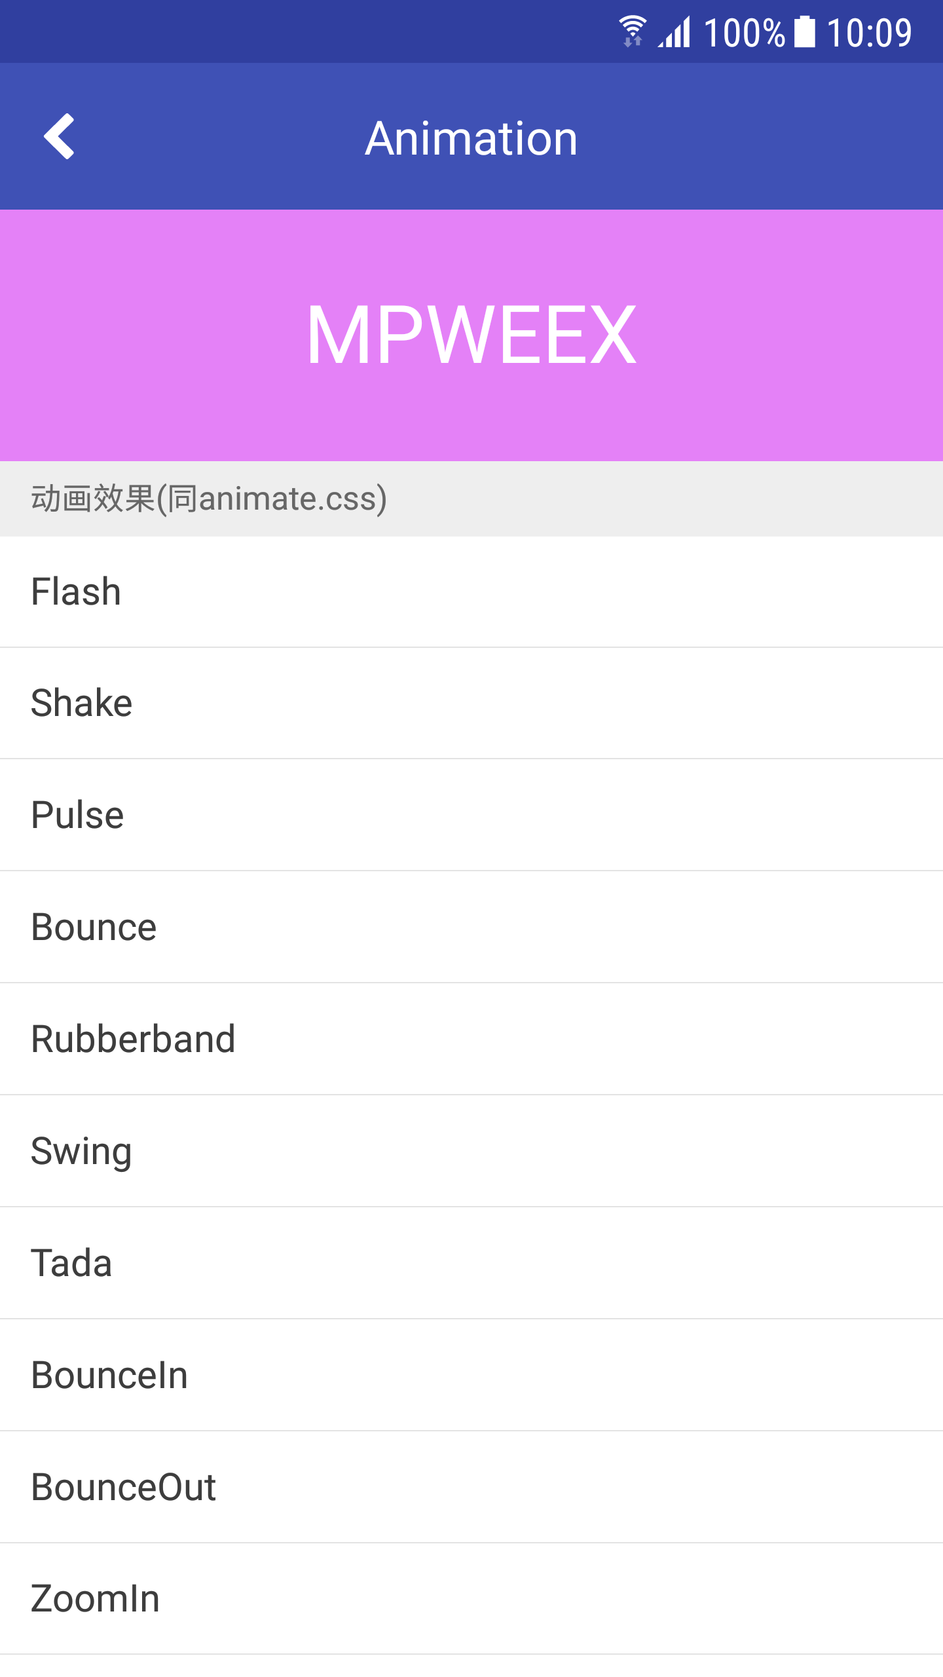Tap the Wi-Fi status icon
The image size is (943, 1677).
click(x=633, y=31)
